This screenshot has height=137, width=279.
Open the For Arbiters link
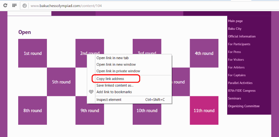click(x=236, y=67)
